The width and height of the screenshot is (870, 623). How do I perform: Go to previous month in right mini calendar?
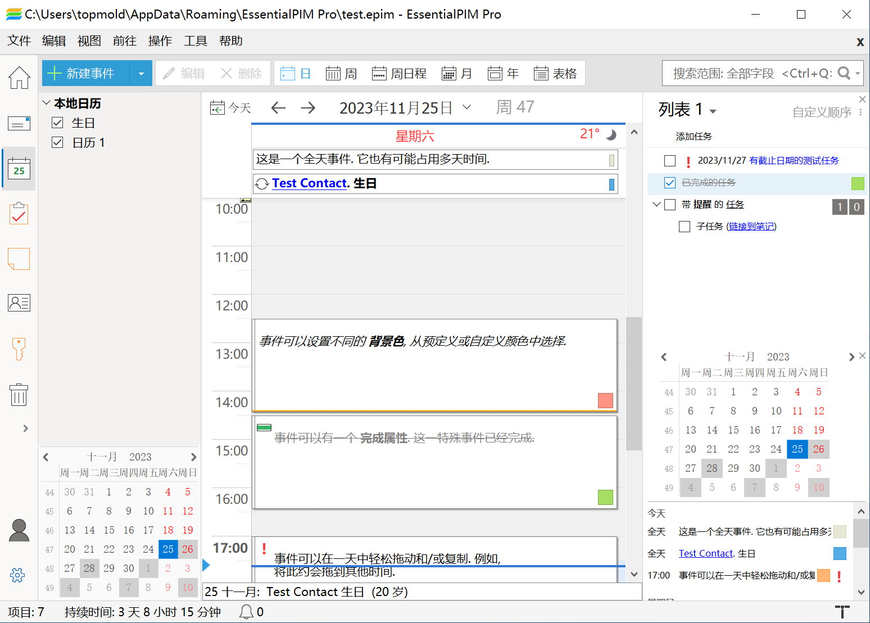(x=664, y=357)
